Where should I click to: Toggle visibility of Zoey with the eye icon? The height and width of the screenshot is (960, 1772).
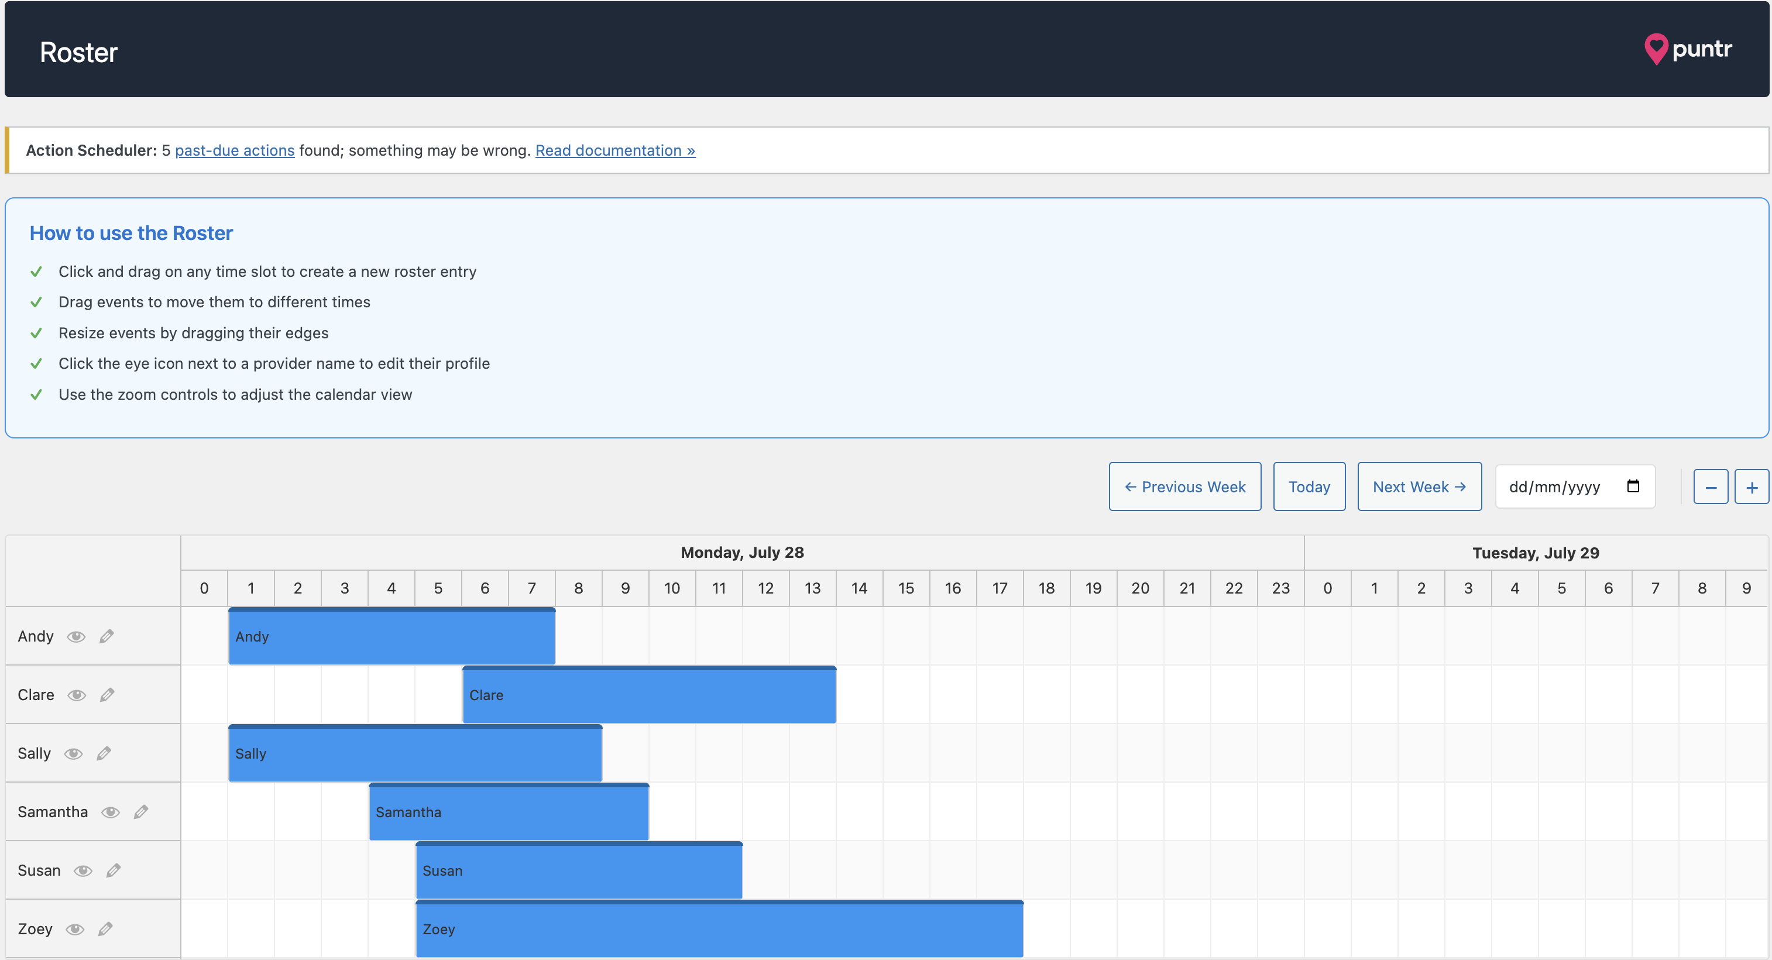[75, 929]
